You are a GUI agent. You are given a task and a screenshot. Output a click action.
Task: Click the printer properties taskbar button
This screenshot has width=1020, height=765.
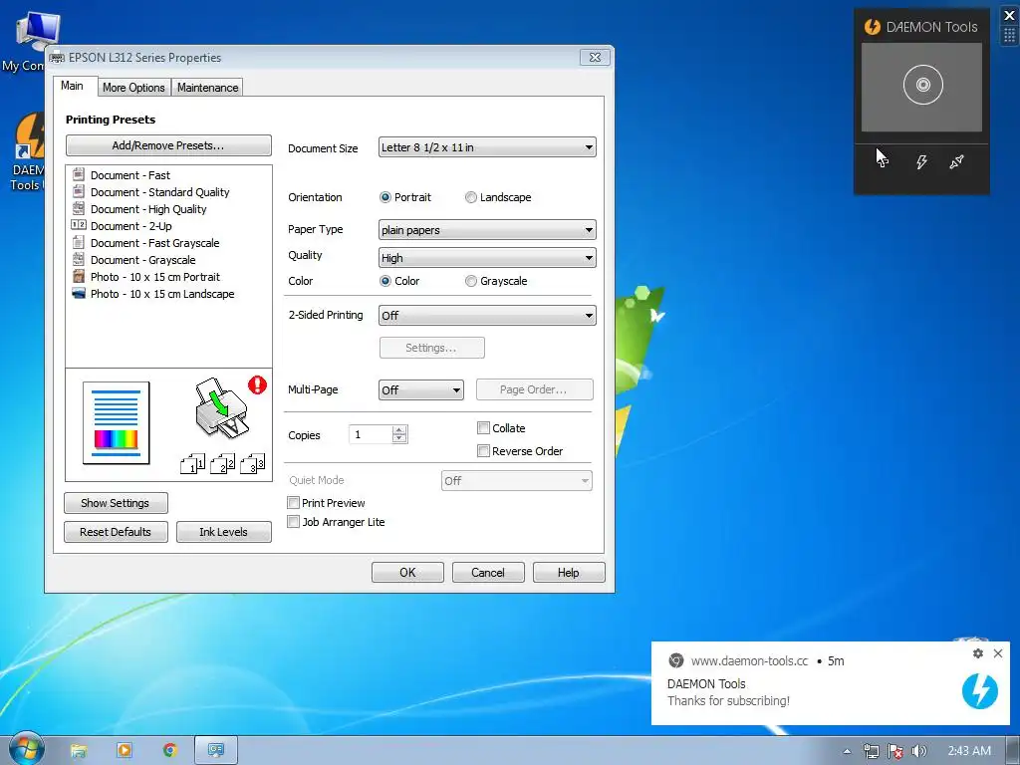pos(215,751)
